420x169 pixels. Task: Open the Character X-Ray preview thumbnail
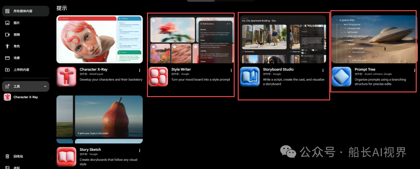coord(100,39)
